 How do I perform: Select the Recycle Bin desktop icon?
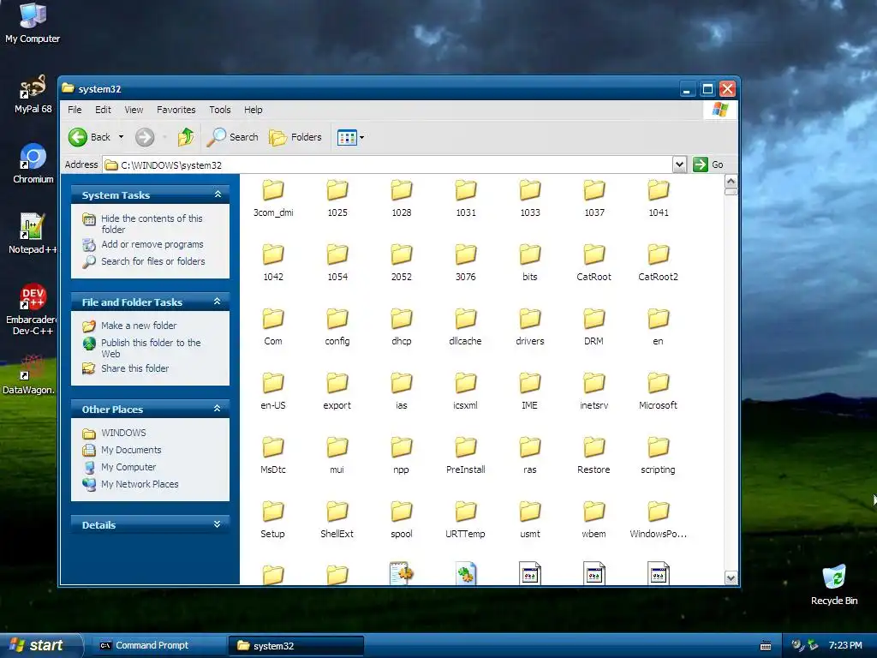tap(834, 585)
